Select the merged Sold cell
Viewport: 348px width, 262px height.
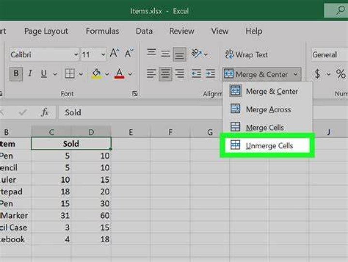[71, 144]
